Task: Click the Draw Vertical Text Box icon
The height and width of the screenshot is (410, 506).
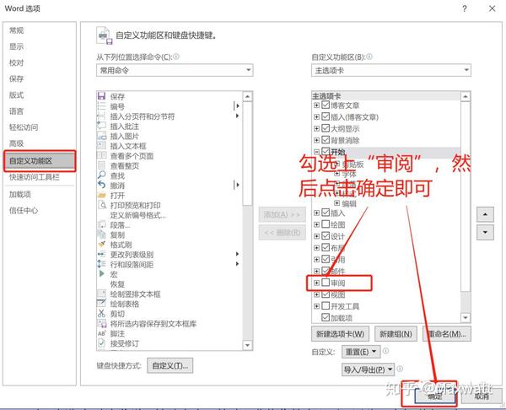Action: (x=102, y=294)
